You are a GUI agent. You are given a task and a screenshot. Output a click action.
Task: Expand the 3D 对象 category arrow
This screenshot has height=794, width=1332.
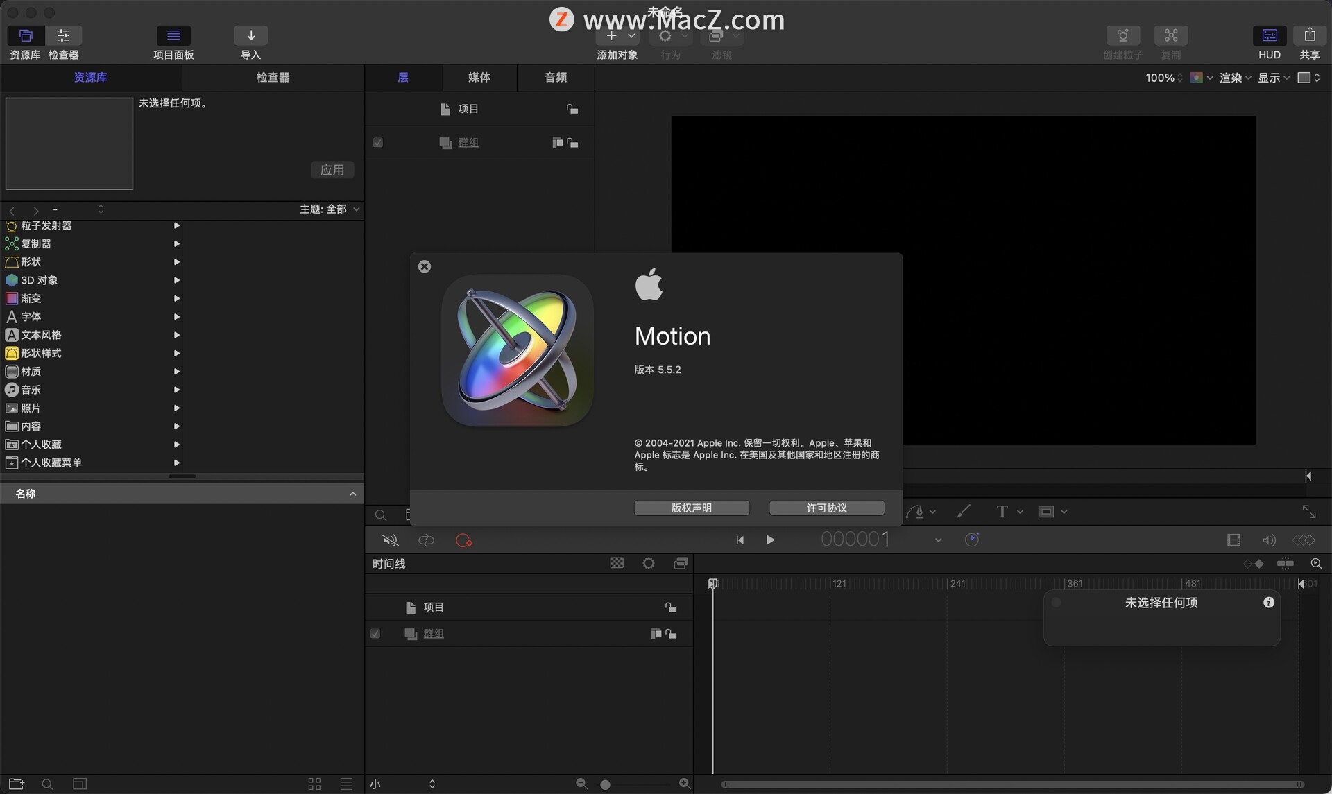click(x=176, y=280)
